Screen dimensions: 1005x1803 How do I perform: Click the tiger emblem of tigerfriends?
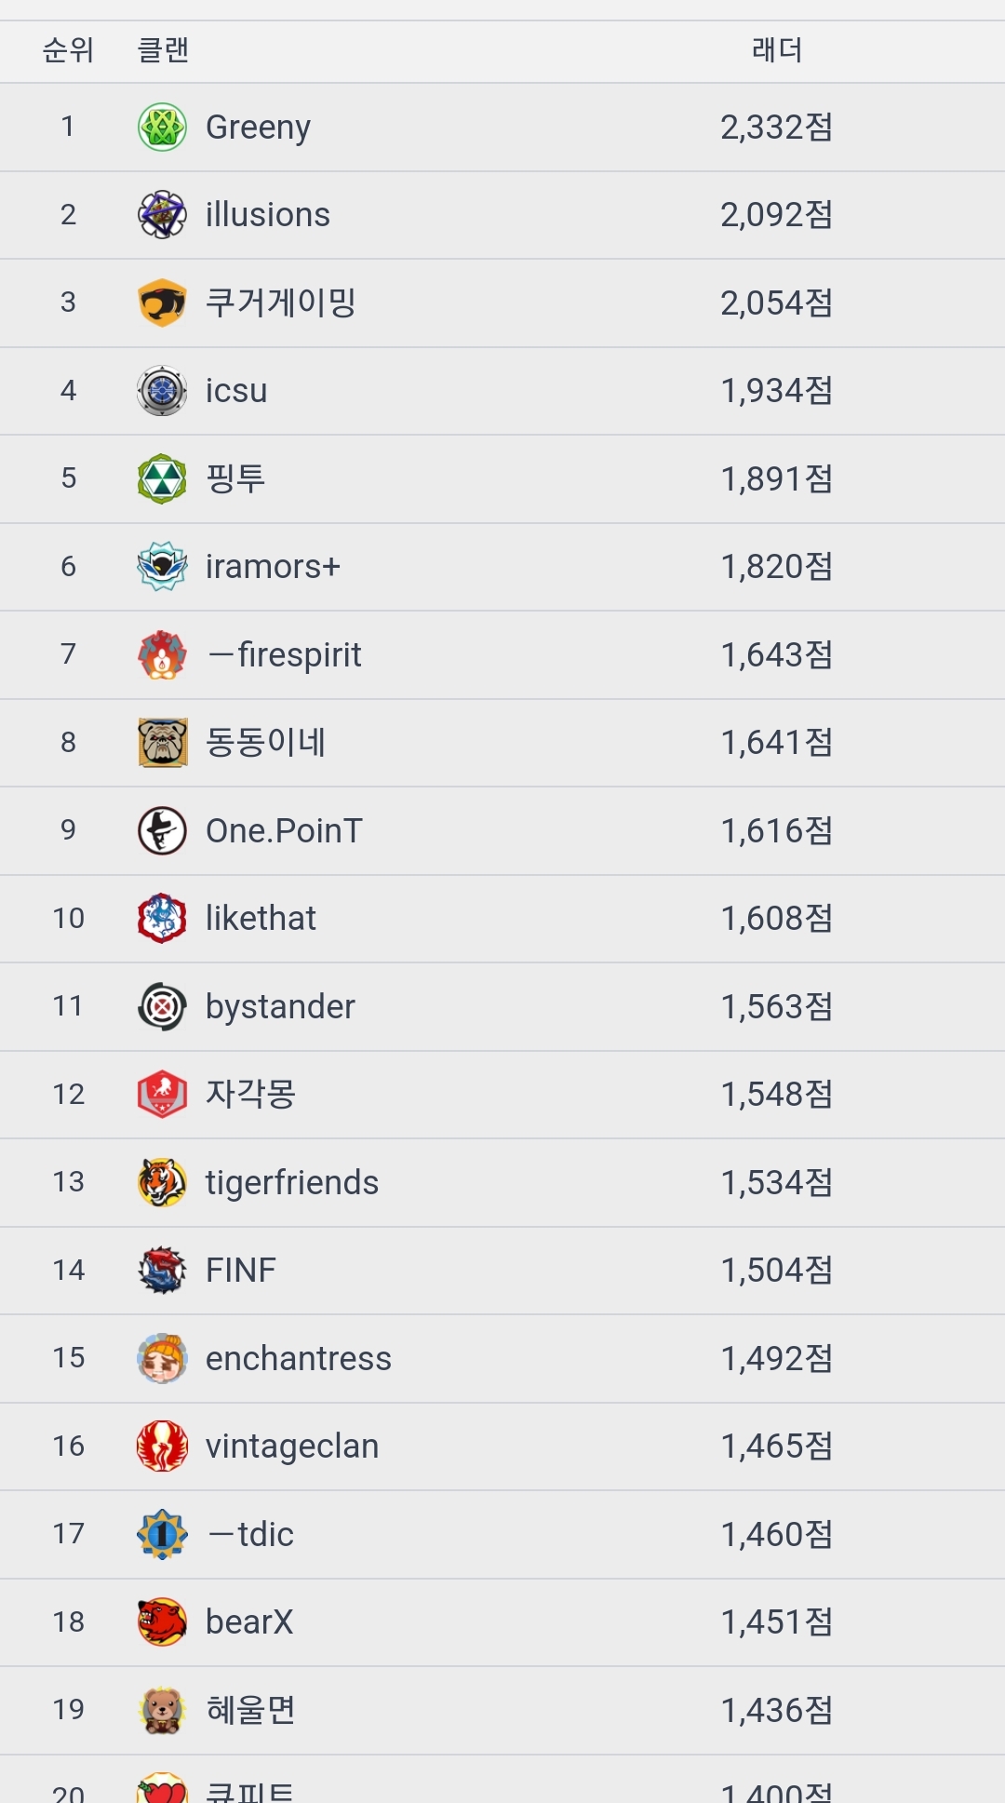162,1182
